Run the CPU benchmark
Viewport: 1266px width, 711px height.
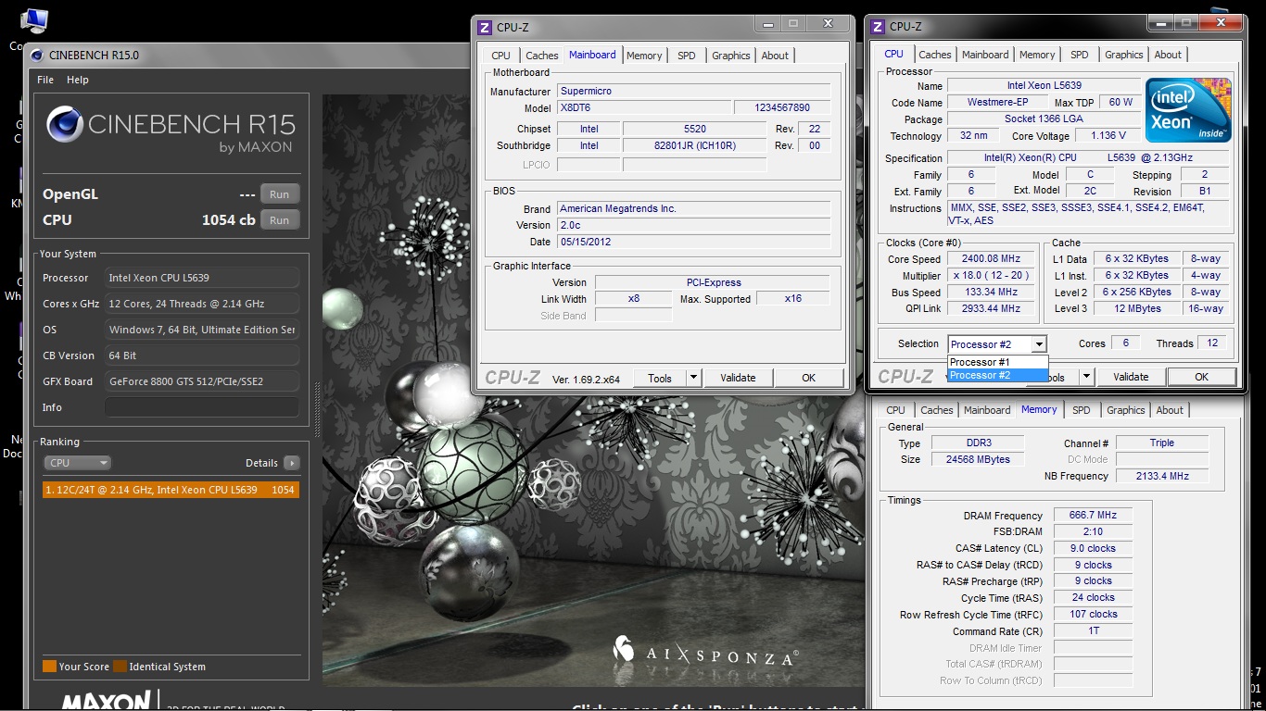point(280,220)
